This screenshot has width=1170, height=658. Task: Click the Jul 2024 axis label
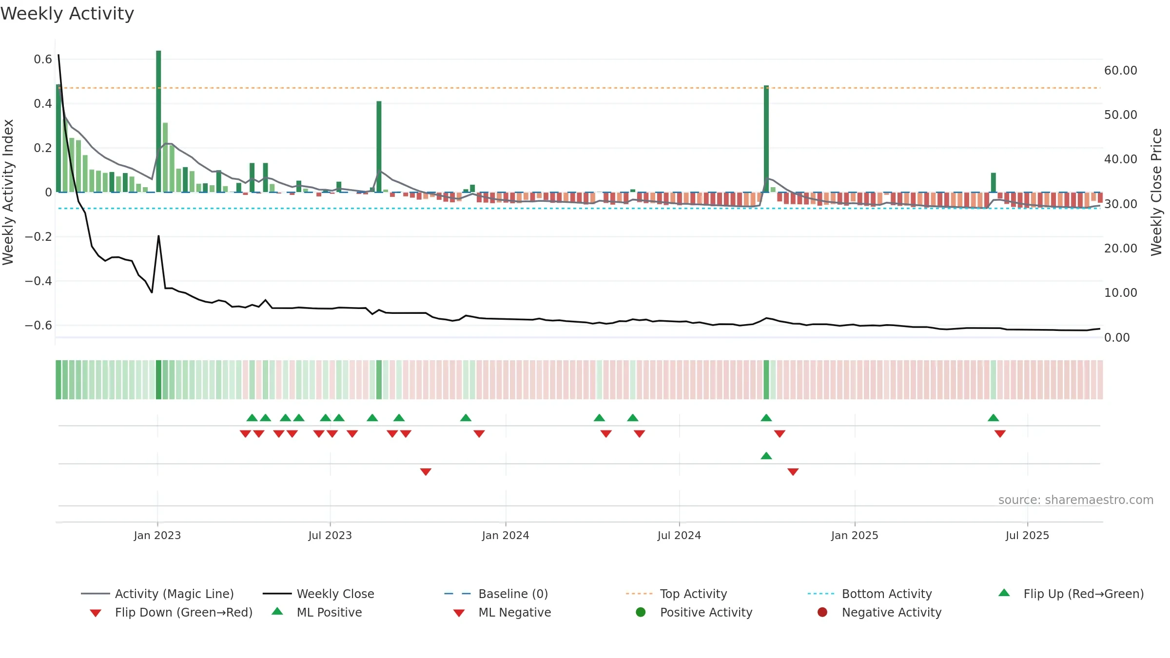click(x=679, y=535)
